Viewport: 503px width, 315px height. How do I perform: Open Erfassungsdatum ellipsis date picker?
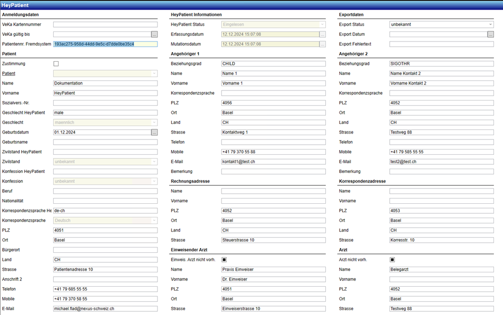pos(323,34)
